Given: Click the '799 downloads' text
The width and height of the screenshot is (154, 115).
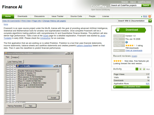Looking at the screenshot, I should tap(132, 48).
